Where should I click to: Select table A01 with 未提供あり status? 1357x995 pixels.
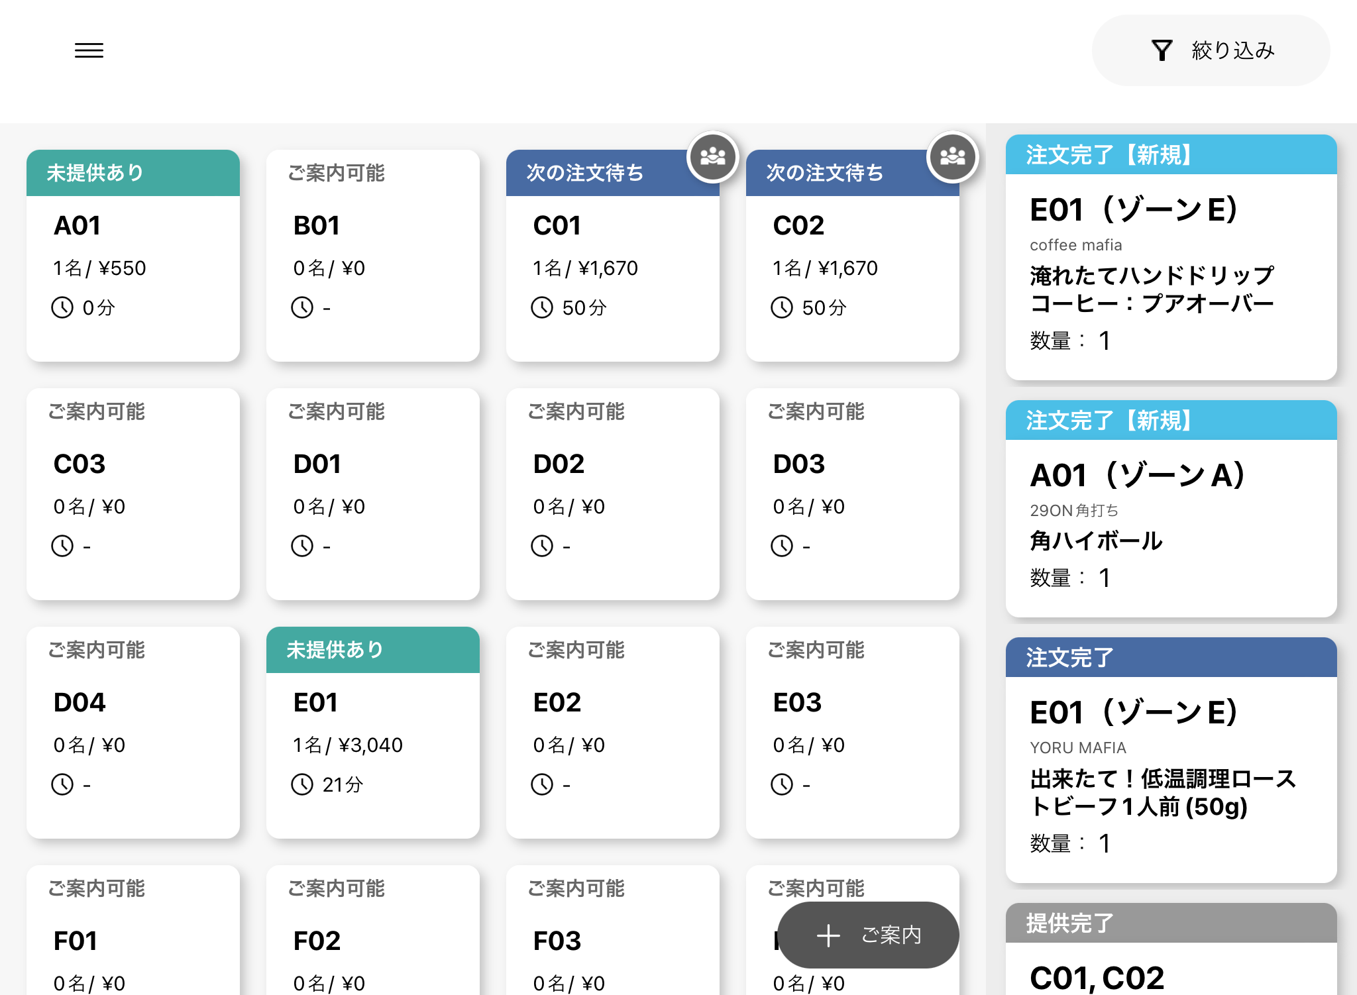pyautogui.click(x=133, y=255)
